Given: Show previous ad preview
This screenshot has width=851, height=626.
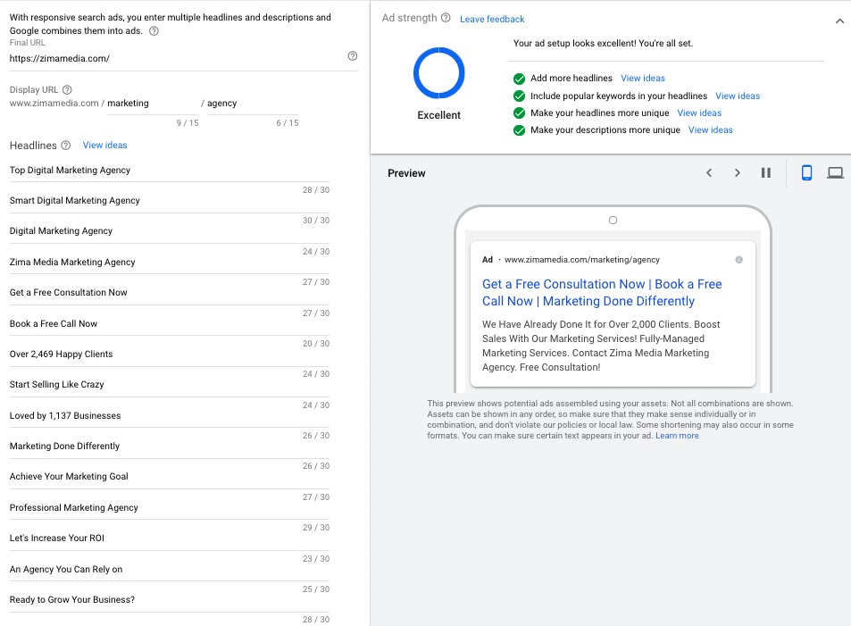Looking at the screenshot, I should [709, 173].
